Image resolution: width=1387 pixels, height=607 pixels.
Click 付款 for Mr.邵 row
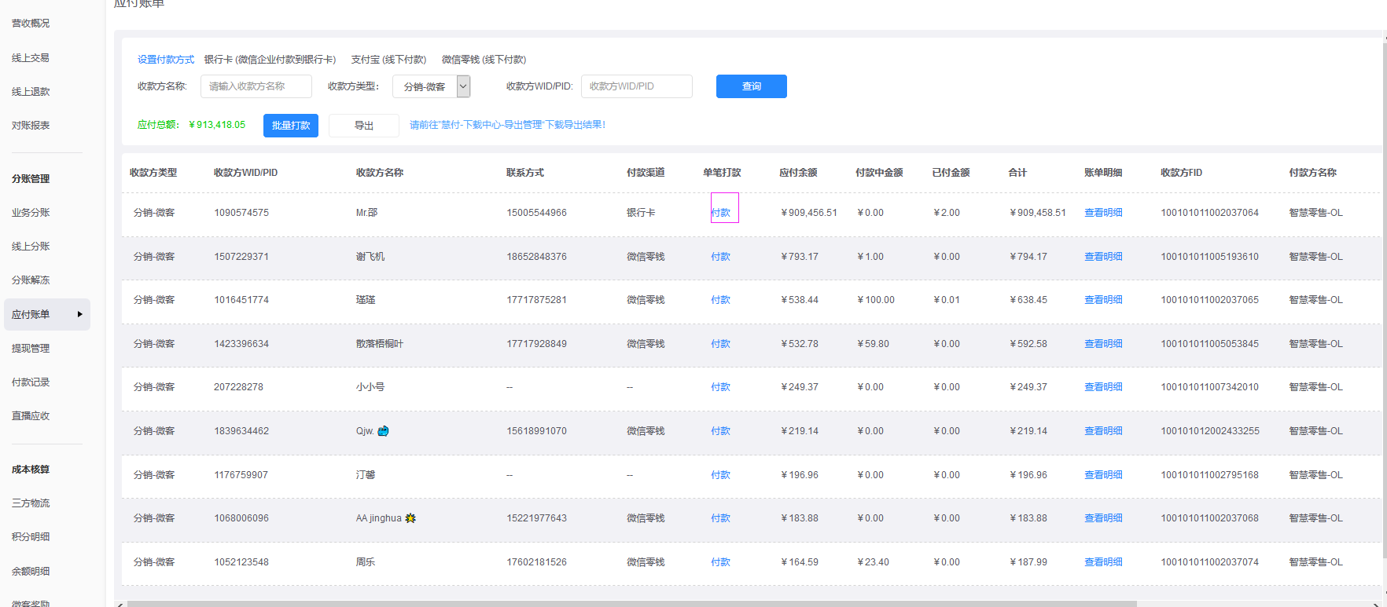pos(721,213)
